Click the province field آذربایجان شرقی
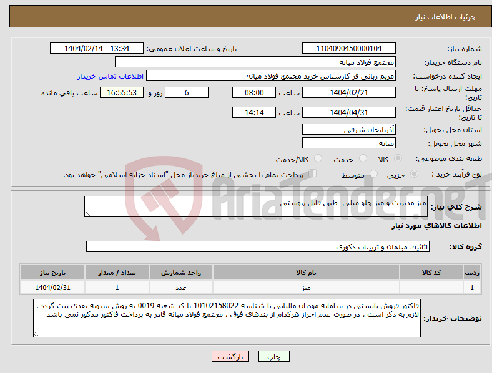492x373 pixels. point(348,130)
